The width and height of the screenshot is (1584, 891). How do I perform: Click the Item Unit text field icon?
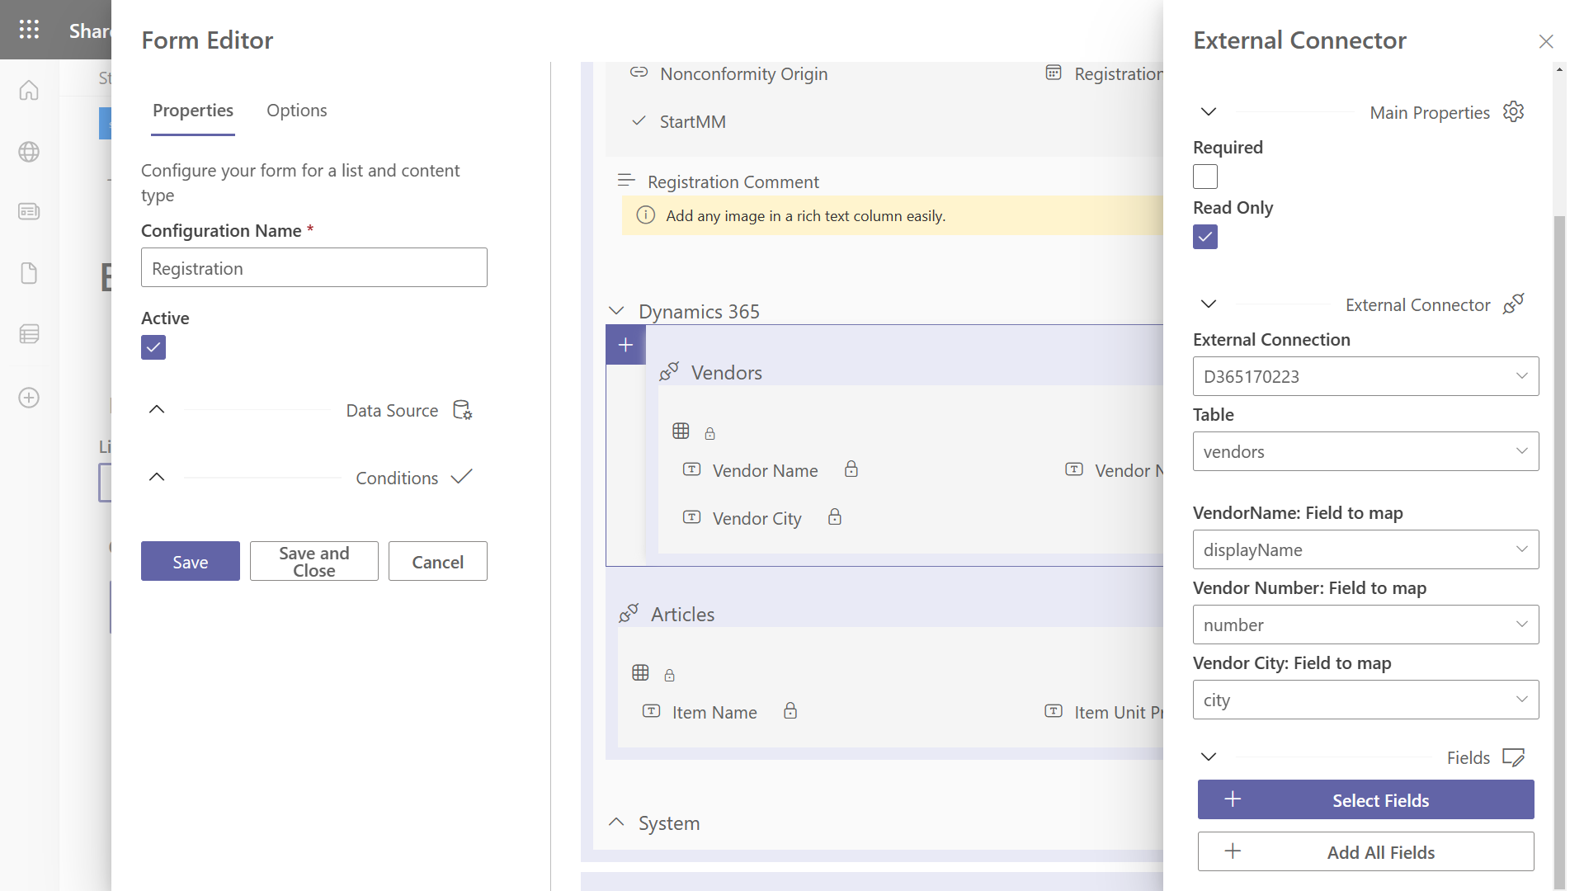[x=1054, y=711]
